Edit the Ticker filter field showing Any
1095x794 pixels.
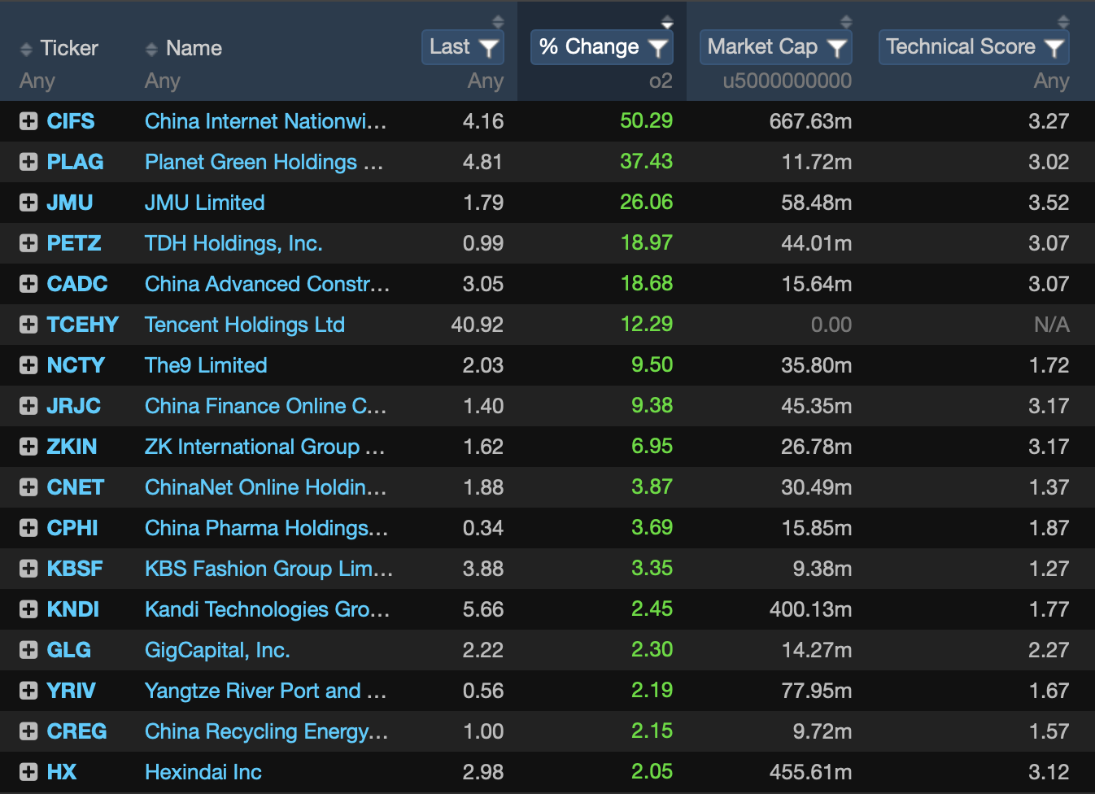pyautogui.click(x=37, y=81)
